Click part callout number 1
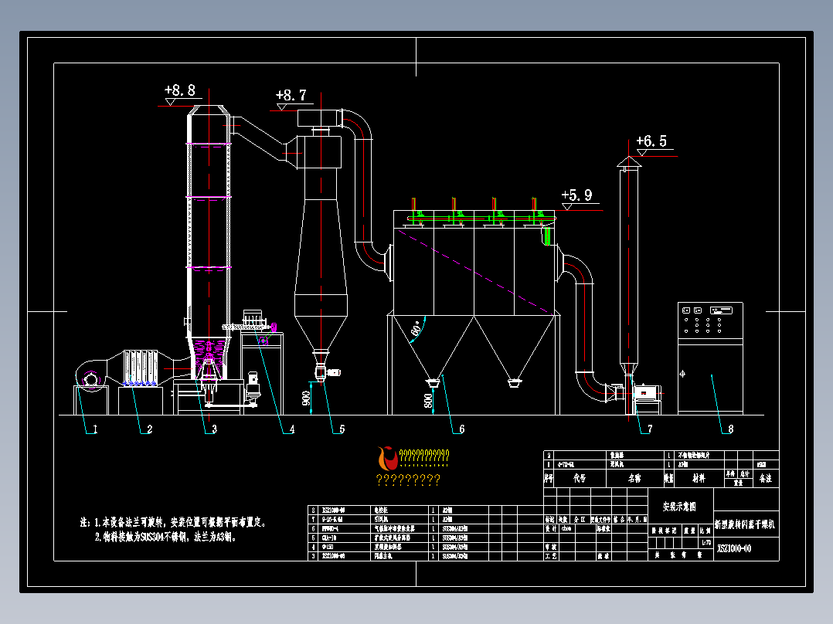833x624 pixels. [x=95, y=429]
